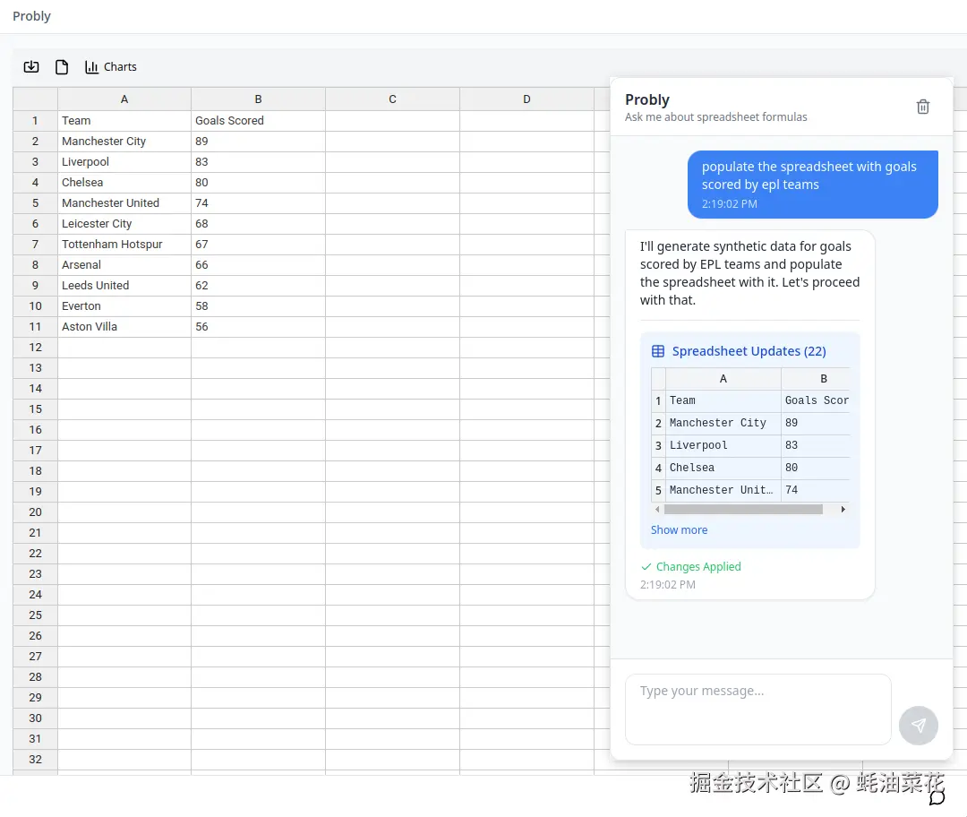The width and height of the screenshot is (967, 817).
Task: Select row 1 header
Action: pyautogui.click(x=35, y=121)
